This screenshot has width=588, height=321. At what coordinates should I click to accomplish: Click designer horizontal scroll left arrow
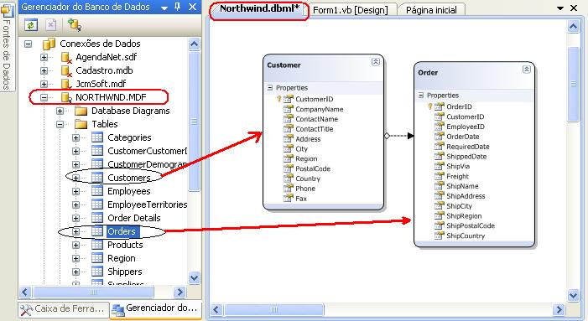click(216, 309)
